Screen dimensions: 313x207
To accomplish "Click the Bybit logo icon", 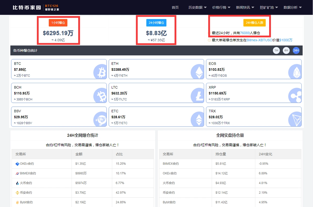I will click(x=17, y=202).
